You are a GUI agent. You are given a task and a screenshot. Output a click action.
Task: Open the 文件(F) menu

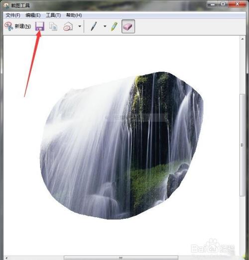(13, 15)
